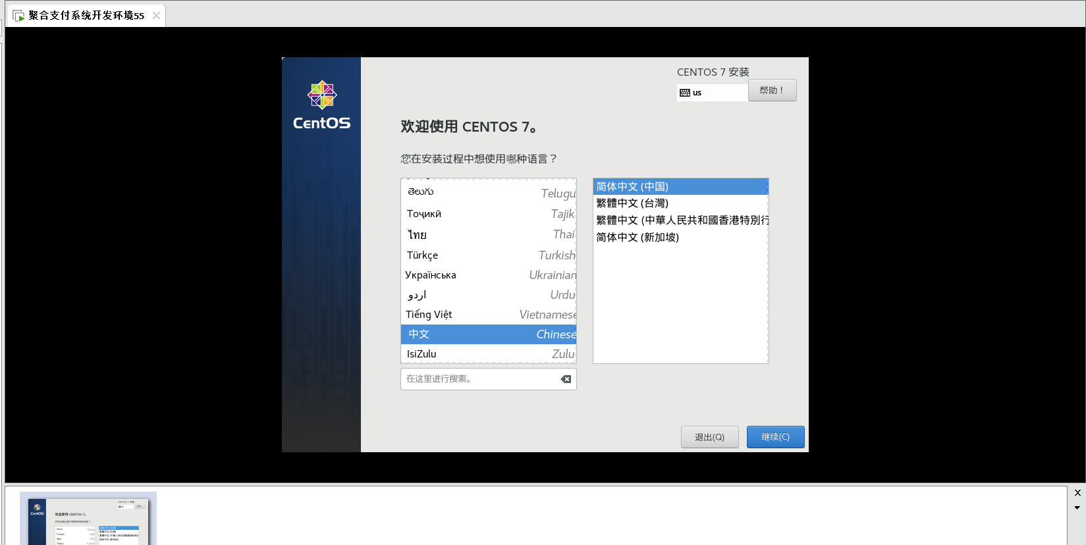Viewport: 1086px width, 545px height.
Task: Open the VM screenshot thumbnail at bottom
Action: point(88,518)
